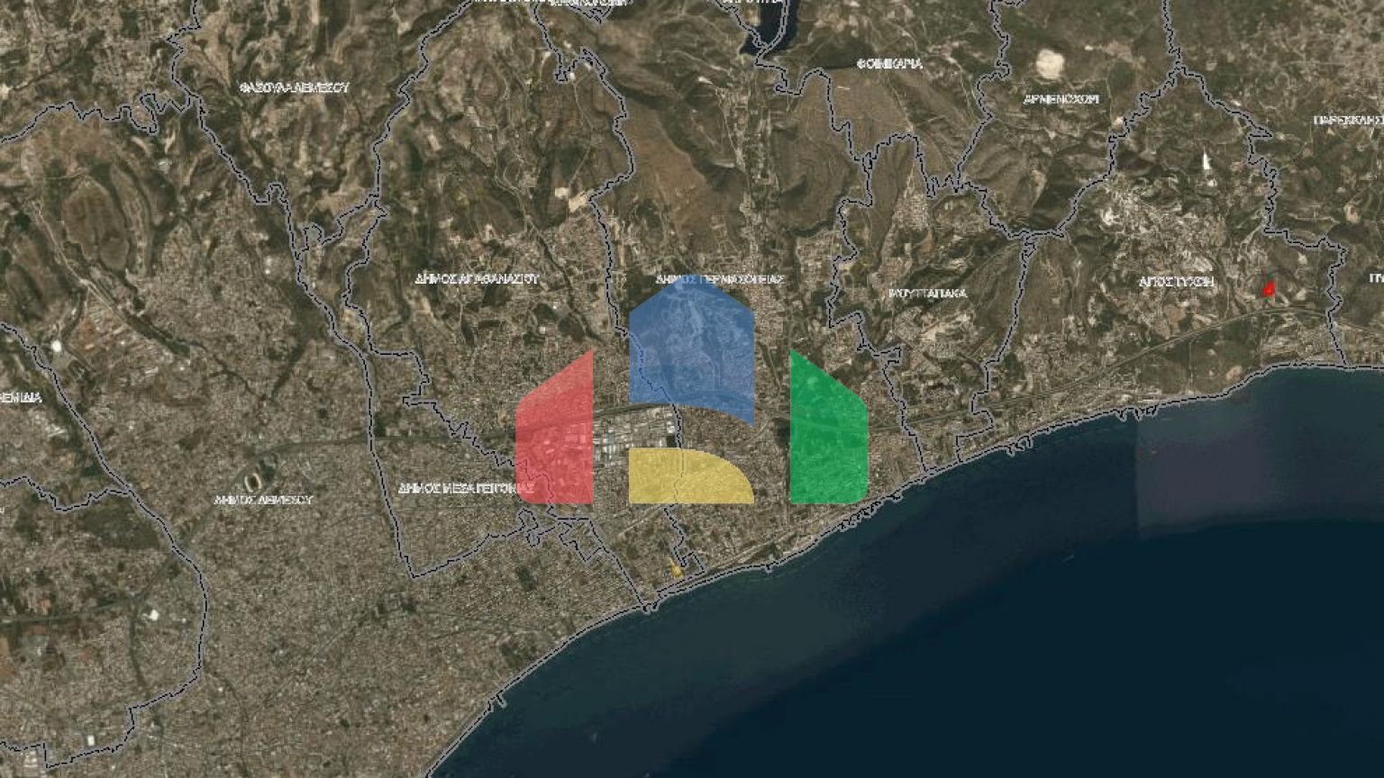Click the ΔΗΜΟΣ ΑΓ. ΑΘΑΝΑΣΙΟΥ label
The image size is (1384, 778).
click(x=477, y=279)
